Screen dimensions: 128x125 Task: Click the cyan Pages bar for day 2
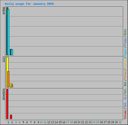(12, 52)
